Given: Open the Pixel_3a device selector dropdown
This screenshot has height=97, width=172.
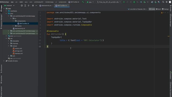Looking at the screenshot, I should point(109,2).
